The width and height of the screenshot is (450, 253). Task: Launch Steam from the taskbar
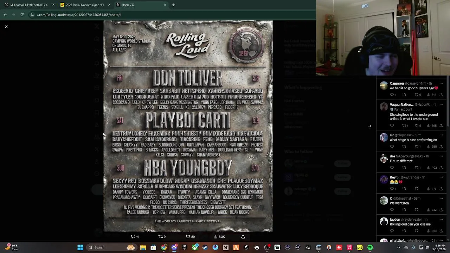coord(205,247)
